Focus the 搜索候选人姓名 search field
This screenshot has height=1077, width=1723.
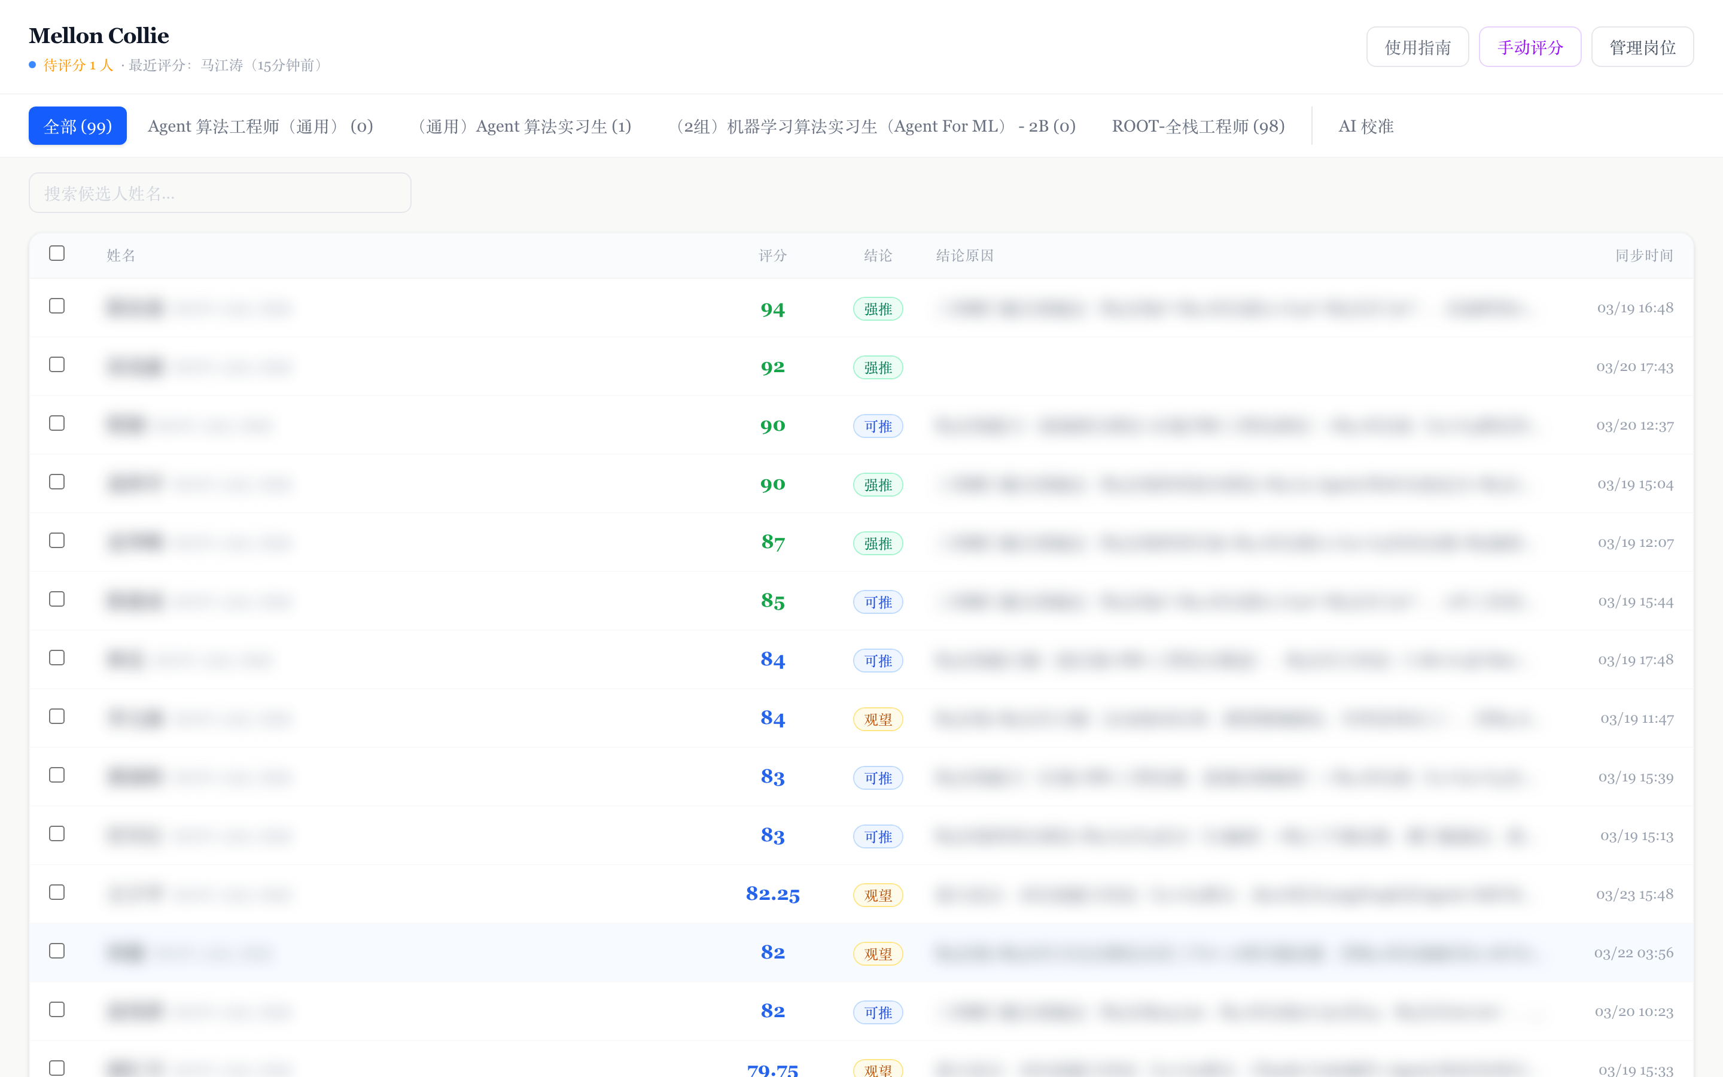(220, 193)
